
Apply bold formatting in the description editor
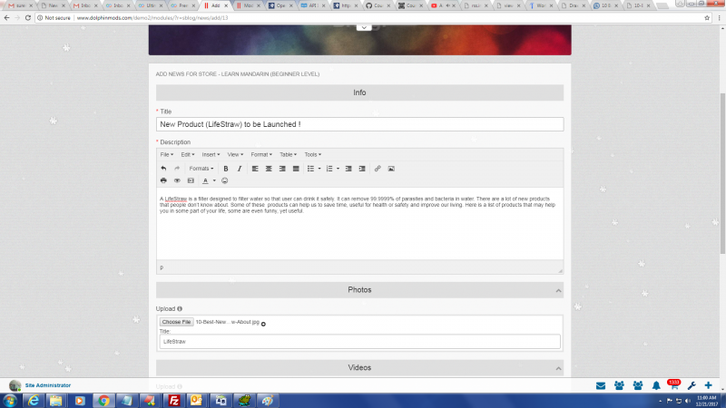[226, 169]
